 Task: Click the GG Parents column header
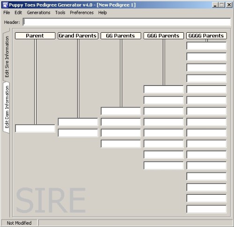click(x=121, y=35)
